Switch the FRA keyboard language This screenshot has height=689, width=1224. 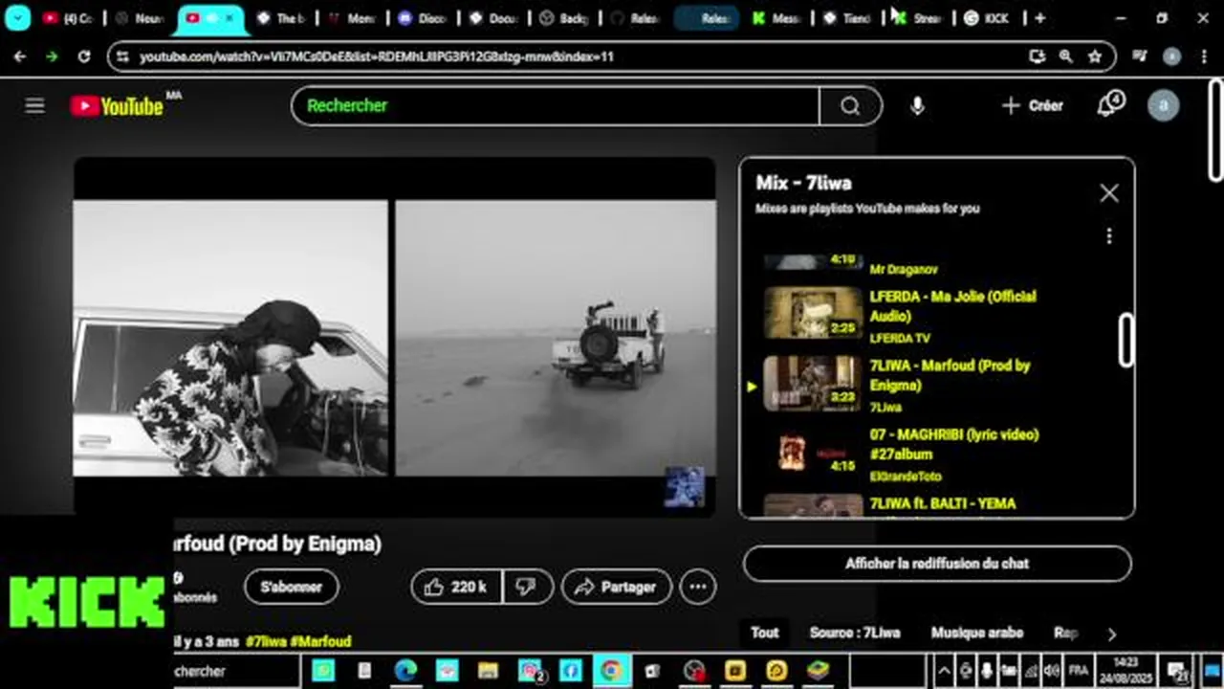pos(1078,670)
